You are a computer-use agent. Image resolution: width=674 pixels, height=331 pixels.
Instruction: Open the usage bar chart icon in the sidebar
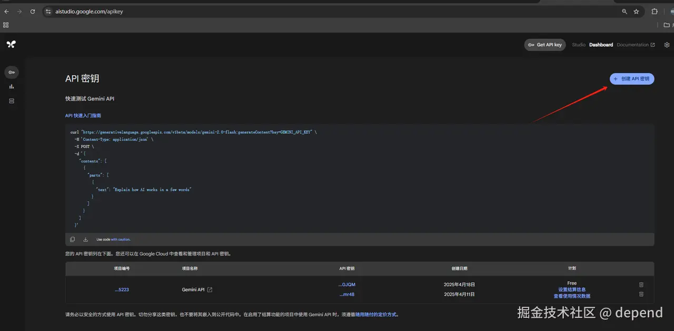coord(12,87)
